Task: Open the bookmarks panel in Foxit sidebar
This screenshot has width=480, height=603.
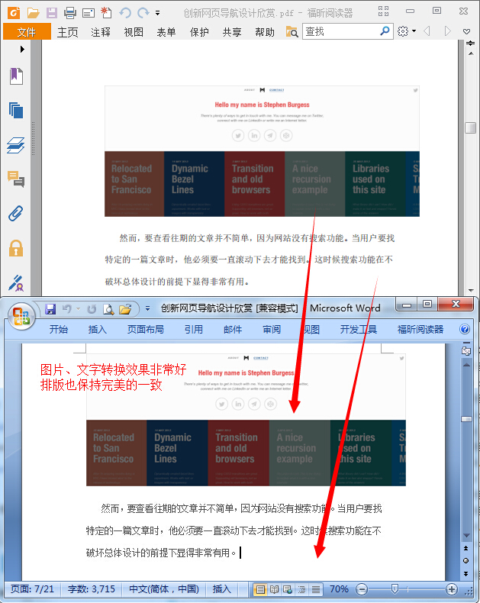Action: pos(16,76)
